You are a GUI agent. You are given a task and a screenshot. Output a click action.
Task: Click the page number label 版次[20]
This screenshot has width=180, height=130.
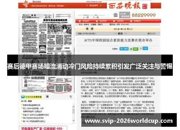click(x=152, y=34)
